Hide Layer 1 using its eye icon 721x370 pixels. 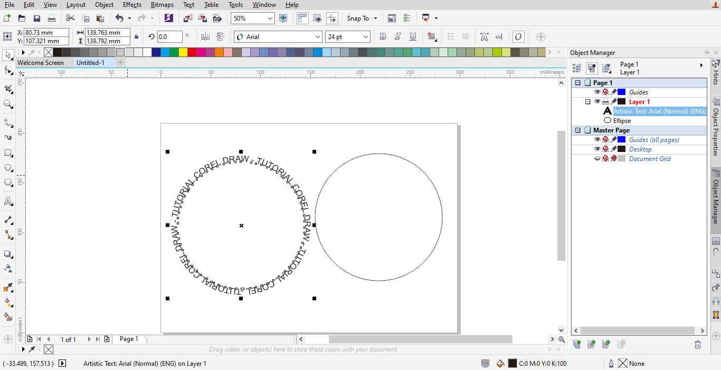tap(597, 101)
